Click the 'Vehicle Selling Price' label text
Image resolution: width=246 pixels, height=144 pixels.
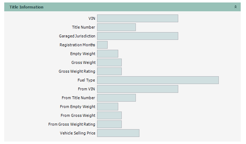(77, 133)
